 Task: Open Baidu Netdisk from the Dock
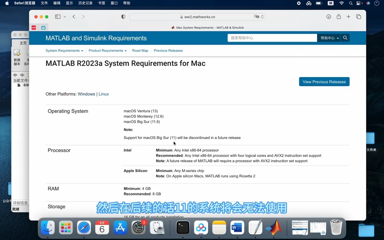click(201, 228)
